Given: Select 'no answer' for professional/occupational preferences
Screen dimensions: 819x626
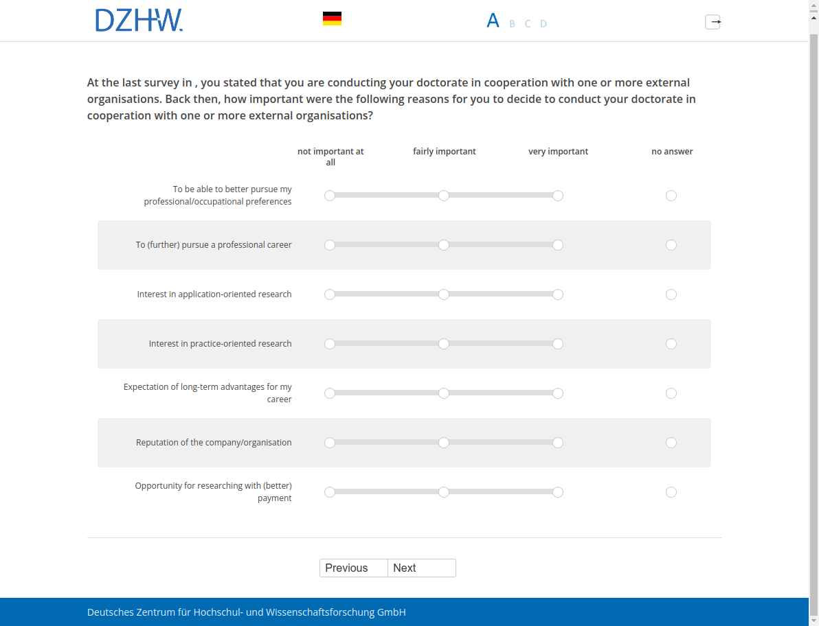Looking at the screenshot, I should click(x=671, y=196).
